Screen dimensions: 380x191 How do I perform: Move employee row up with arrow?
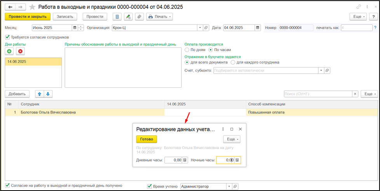tap(39, 94)
